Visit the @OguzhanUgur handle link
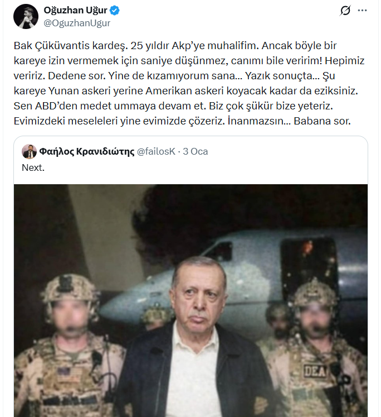 [x=77, y=23]
